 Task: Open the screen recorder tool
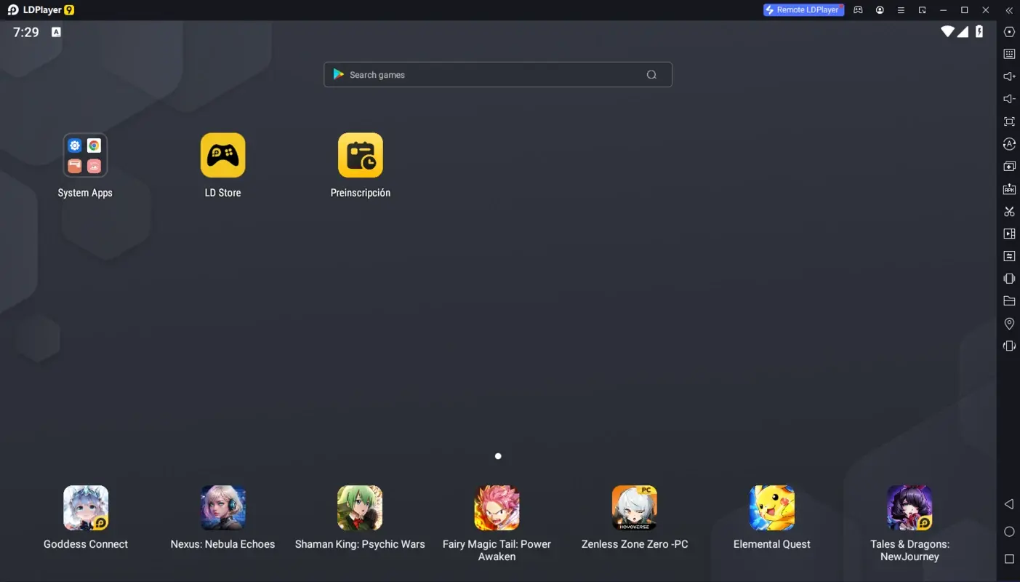[1009, 234]
